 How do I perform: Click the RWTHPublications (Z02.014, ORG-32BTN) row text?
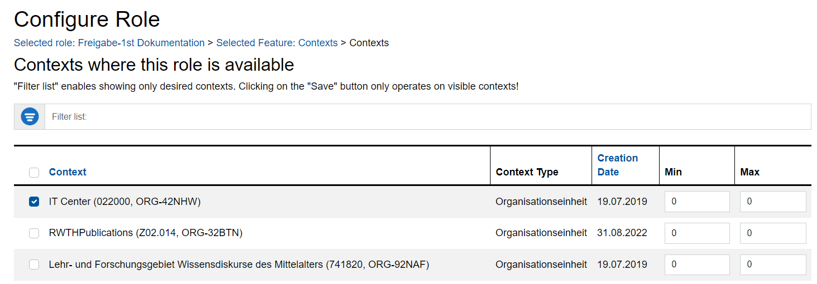click(146, 233)
